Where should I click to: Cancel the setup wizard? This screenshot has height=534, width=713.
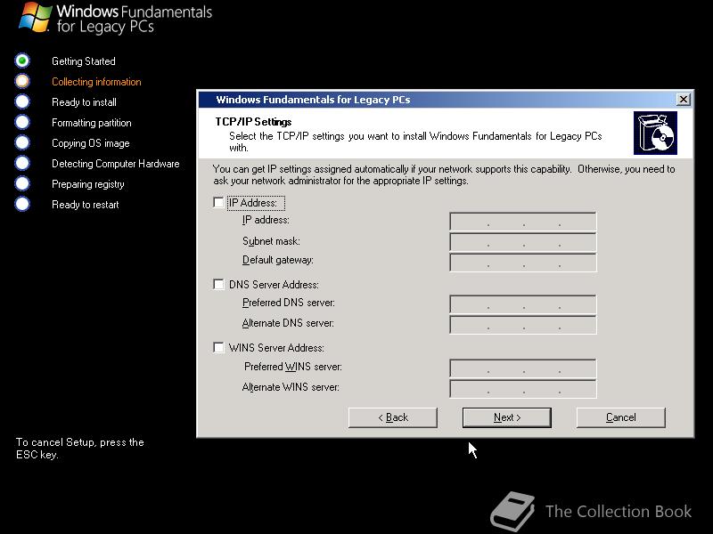620,417
